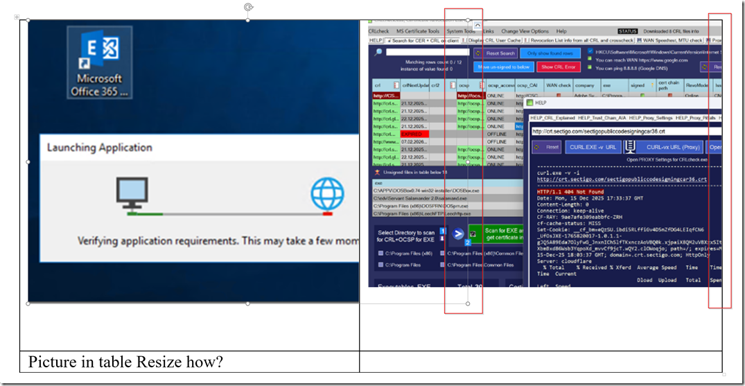Open the layout options icon near picture top
This screenshot has height=386, width=745.
pos(477,26)
